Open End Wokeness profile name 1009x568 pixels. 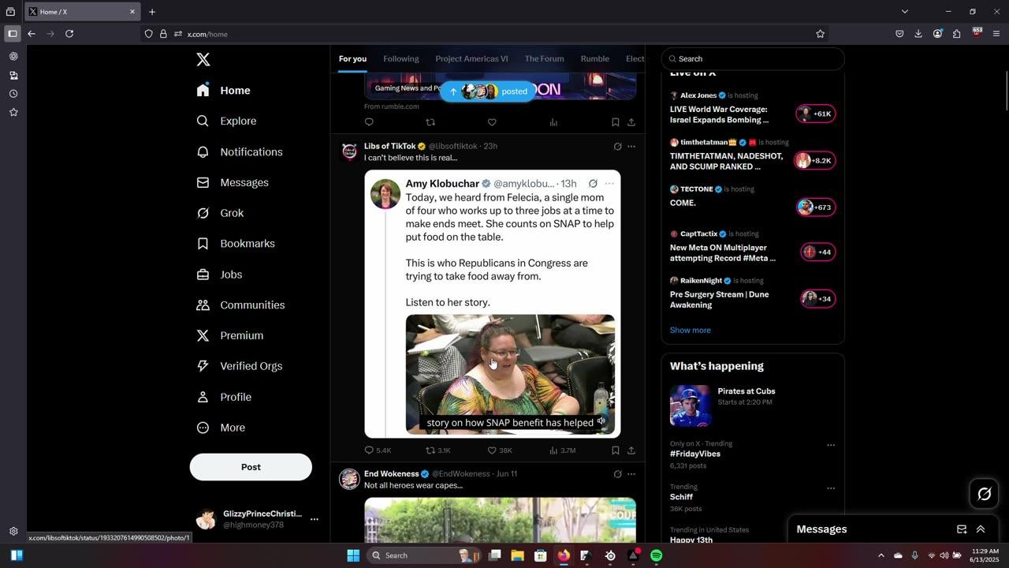click(391, 474)
